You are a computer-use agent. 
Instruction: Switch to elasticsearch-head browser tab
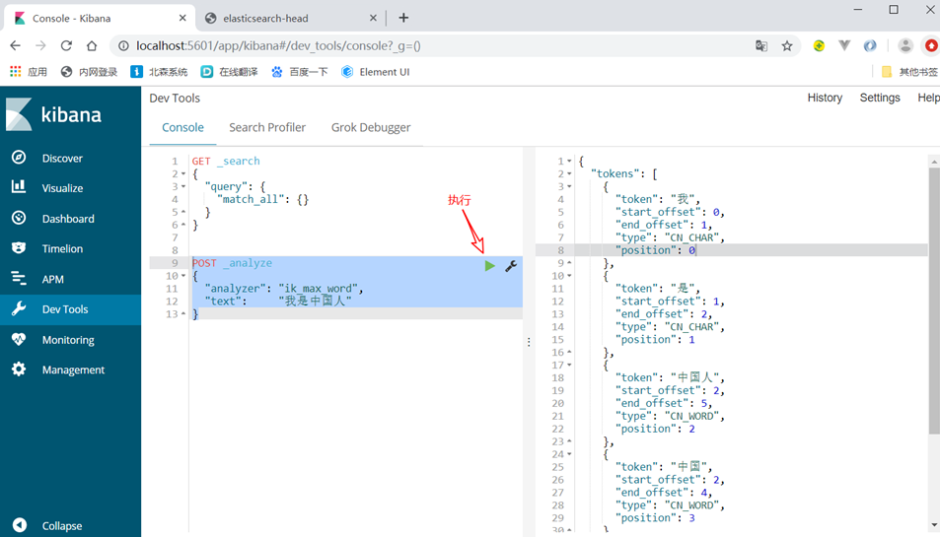[x=291, y=18]
